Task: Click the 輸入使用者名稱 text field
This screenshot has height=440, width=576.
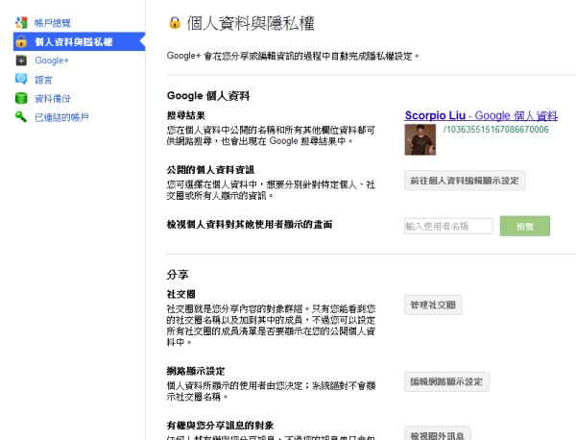Action: (x=448, y=226)
